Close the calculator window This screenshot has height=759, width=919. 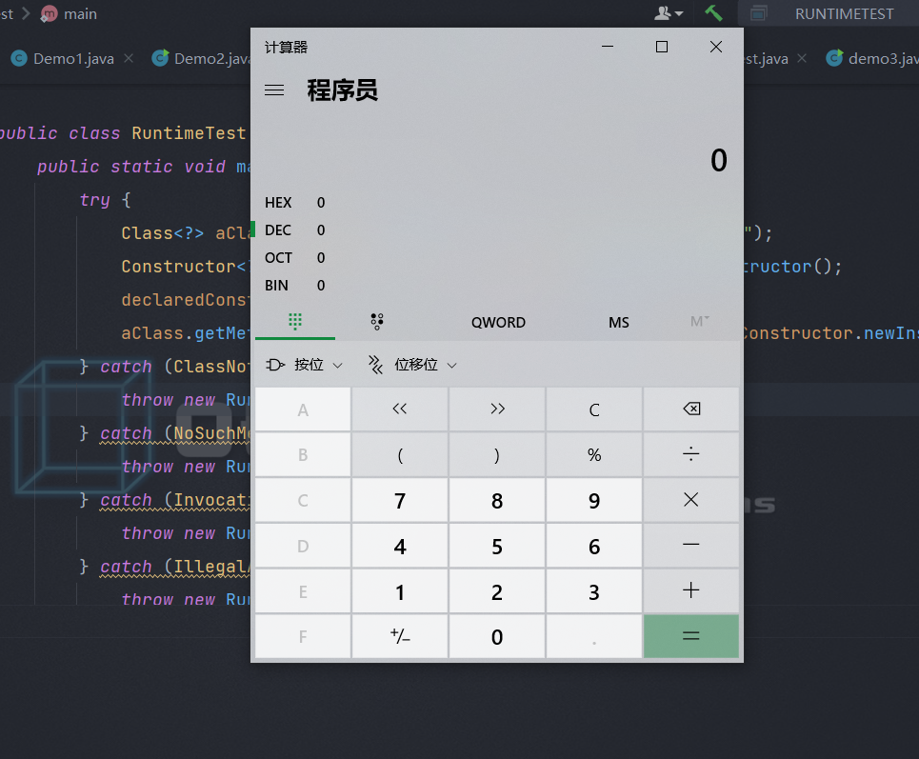(x=715, y=47)
